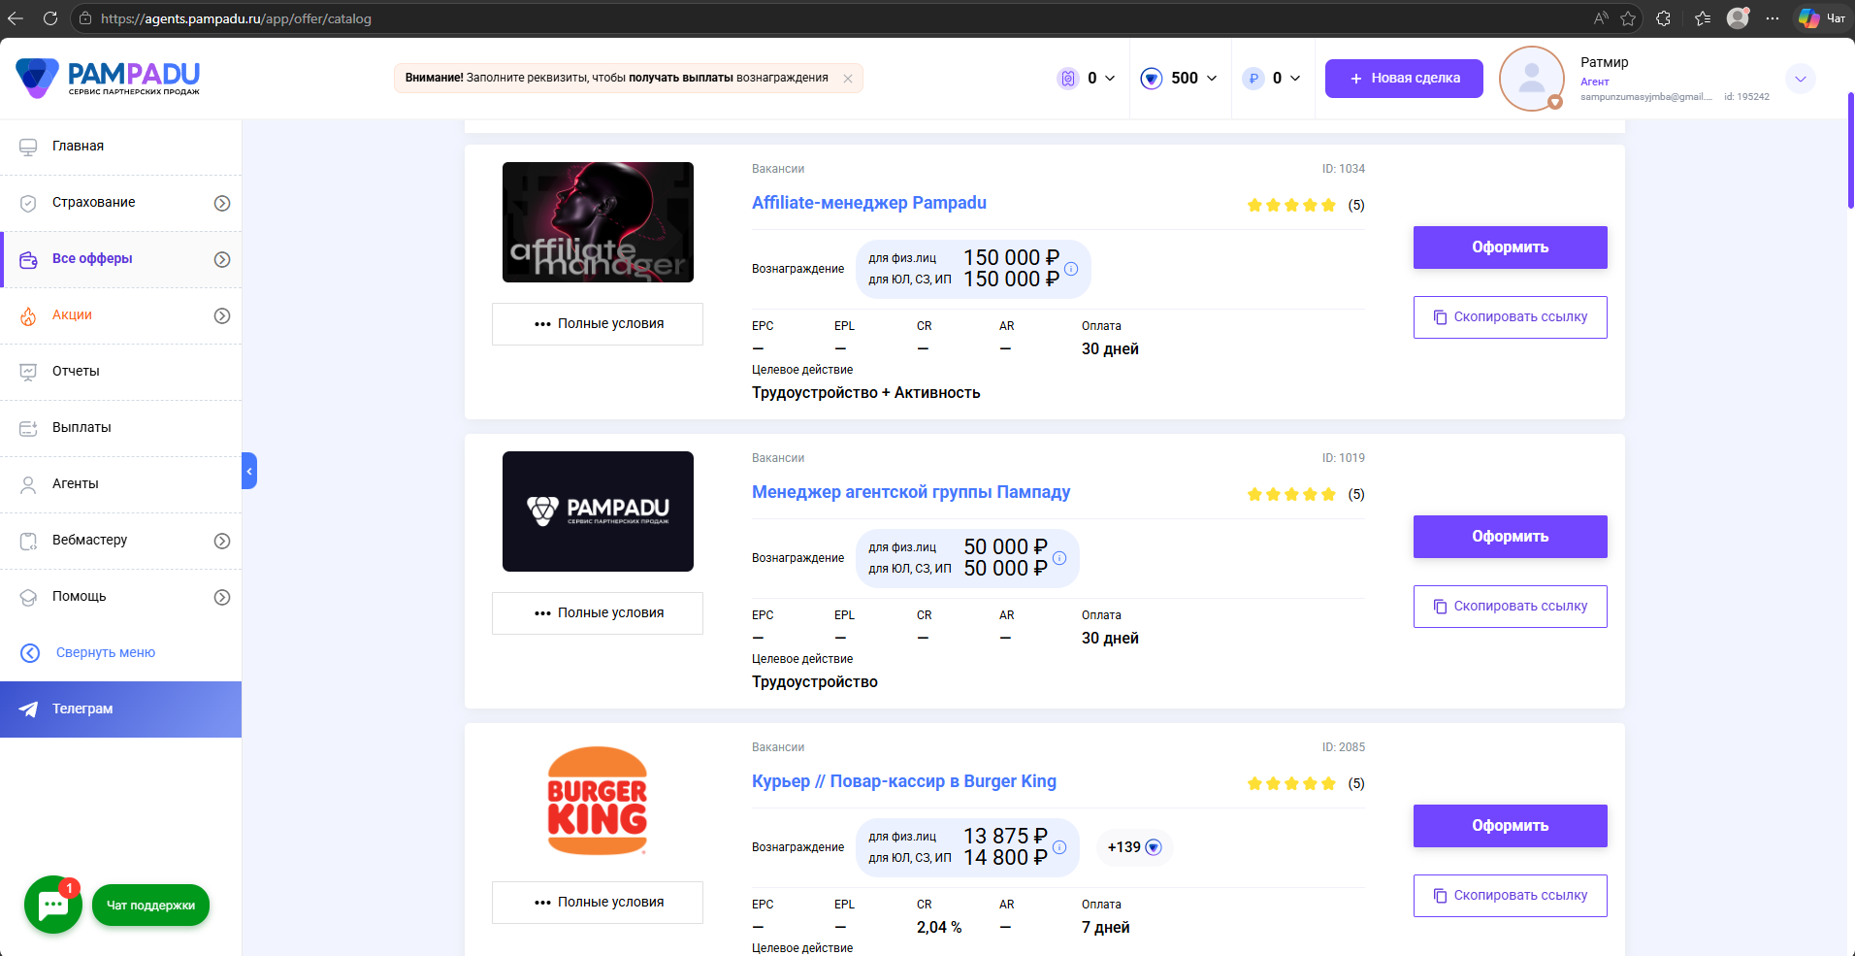Expand the ruble balance dropdown
The image size is (1855, 956).
click(x=1294, y=79)
